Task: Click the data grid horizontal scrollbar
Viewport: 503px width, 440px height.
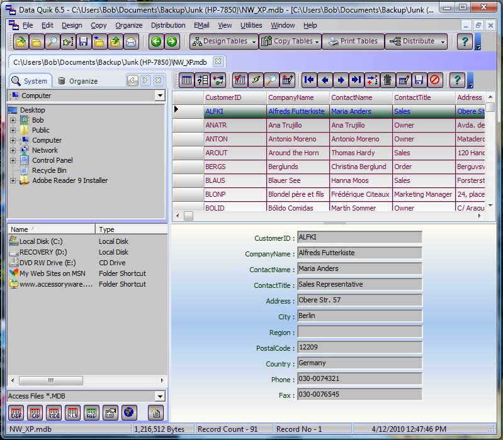Action: point(327,216)
